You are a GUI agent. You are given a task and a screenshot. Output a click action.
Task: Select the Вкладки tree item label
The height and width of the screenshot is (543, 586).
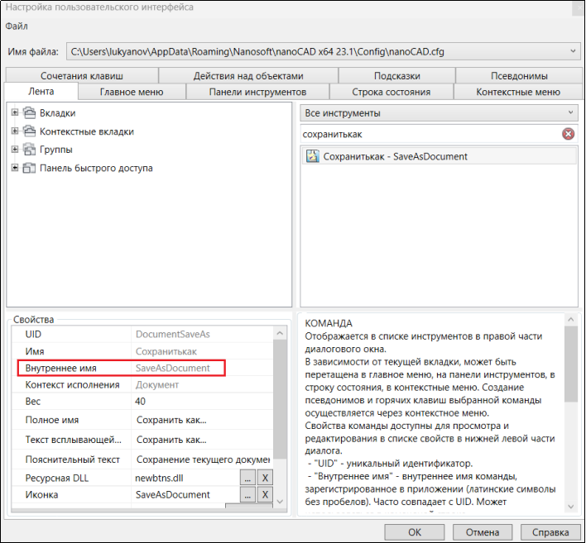click(58, 113)
